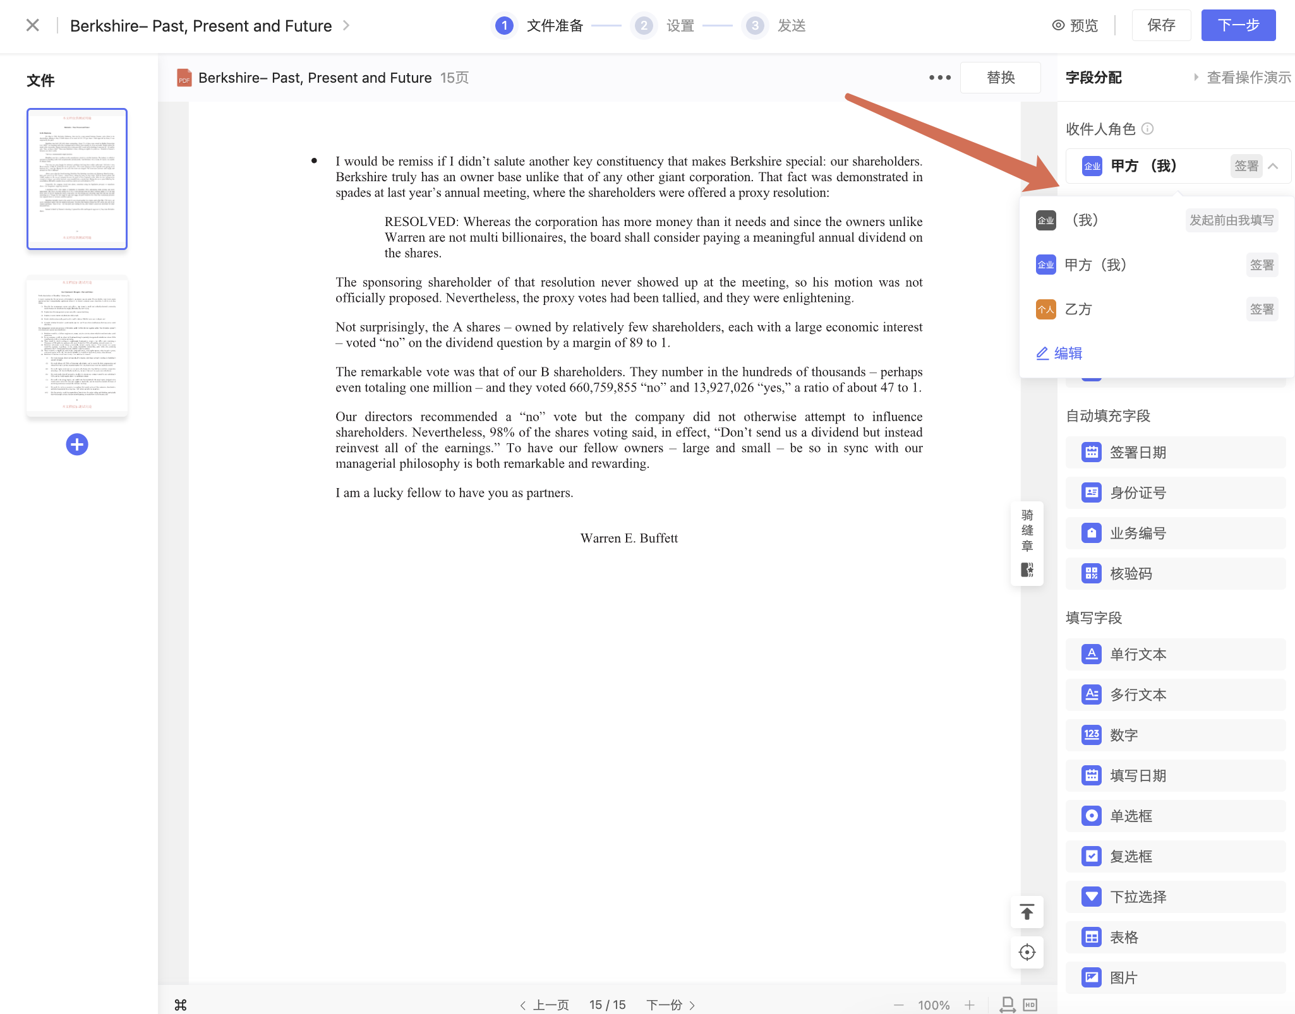The image size is (1295, 1014).
Task: Click the scroll to top arrow icon
Action: pos(1027,912)
